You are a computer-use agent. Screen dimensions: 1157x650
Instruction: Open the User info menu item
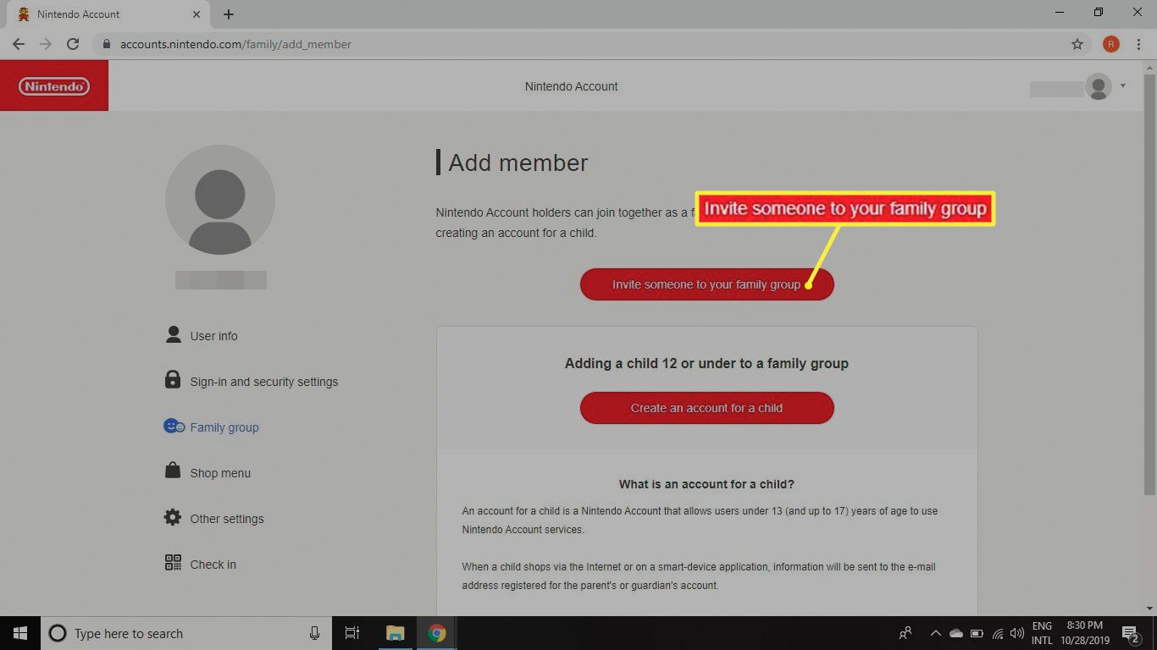click(213, 336)
